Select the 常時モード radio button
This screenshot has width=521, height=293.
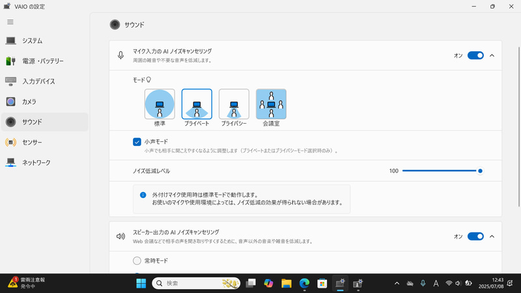pos(137,261)
